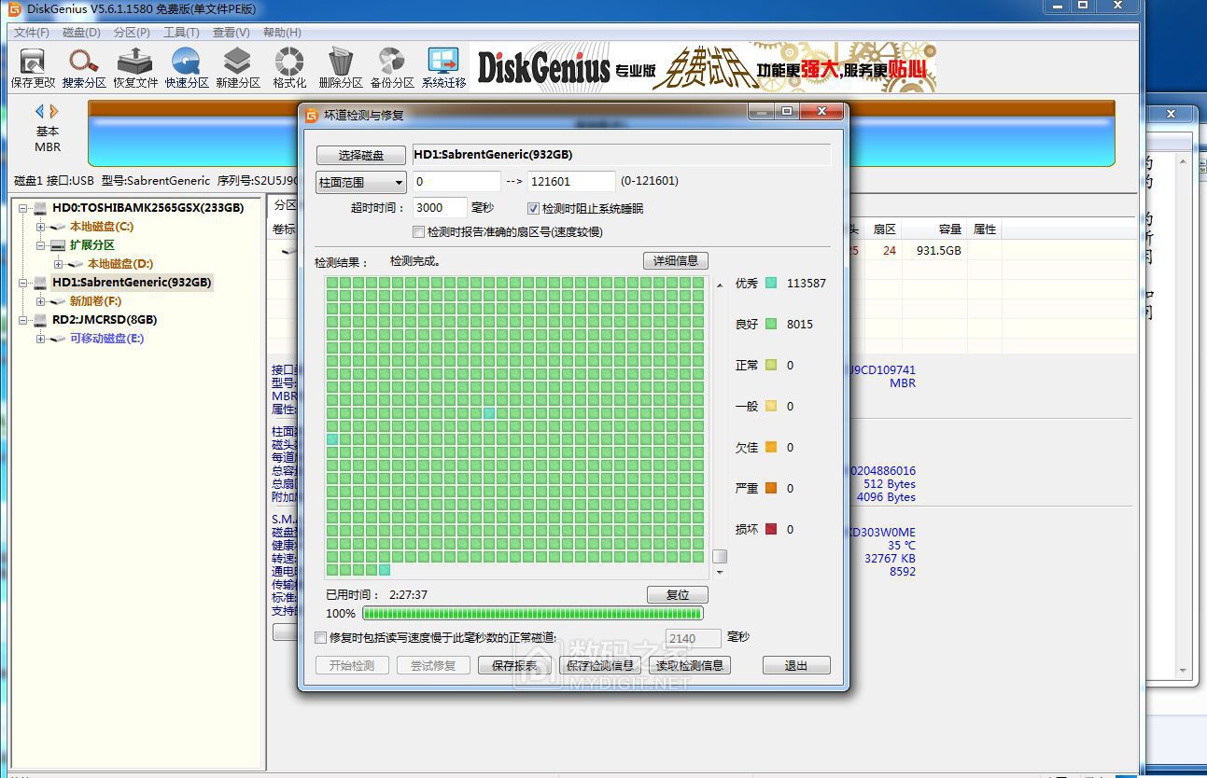Click the 新建分区 new partition icon
Screen dimensions: 1207x778
tap(238, 68)
